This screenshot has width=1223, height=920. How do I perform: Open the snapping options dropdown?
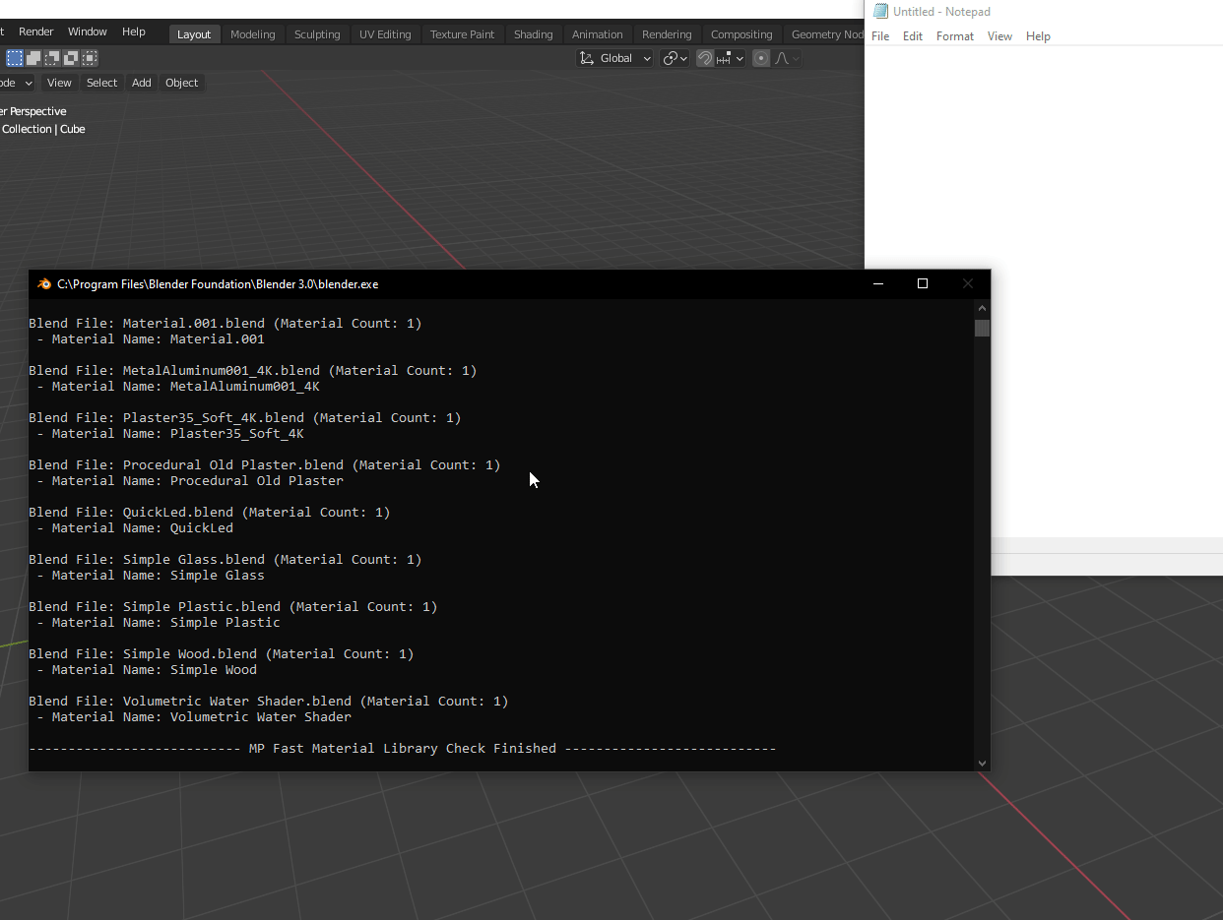click(x=730, y=58)
